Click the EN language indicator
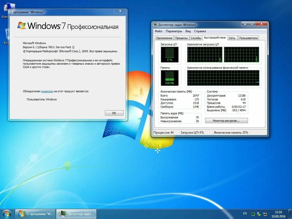The image size is (292, 219). (x=245, y=213)
